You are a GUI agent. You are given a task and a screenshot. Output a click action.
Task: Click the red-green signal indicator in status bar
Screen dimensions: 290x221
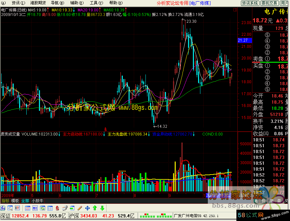coord(156,216)
